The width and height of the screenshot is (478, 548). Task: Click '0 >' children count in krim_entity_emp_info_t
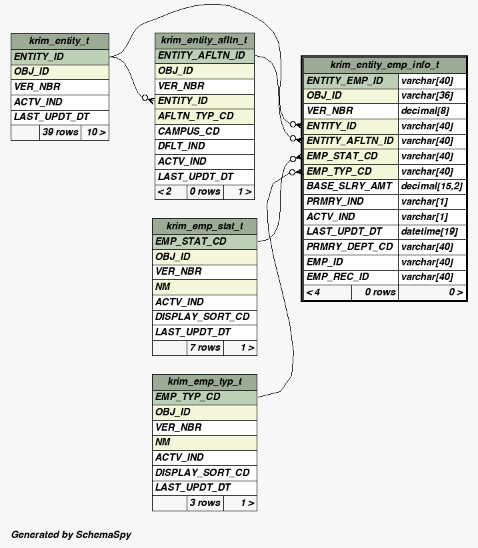(432, 292)
